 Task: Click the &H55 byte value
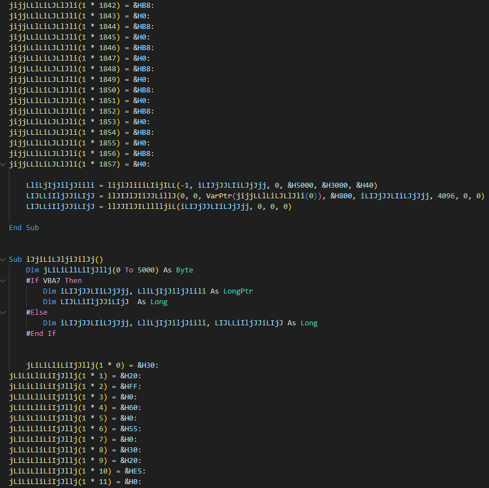(x=129, y=429)
